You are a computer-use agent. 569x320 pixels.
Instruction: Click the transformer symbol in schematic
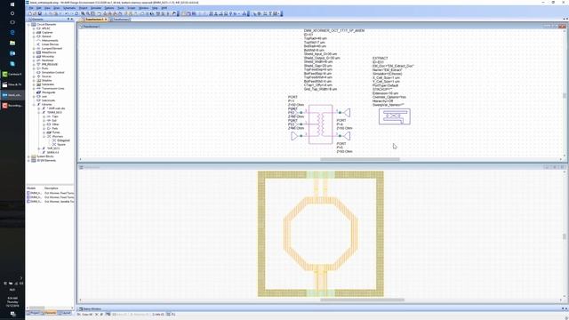coord(320,124)
